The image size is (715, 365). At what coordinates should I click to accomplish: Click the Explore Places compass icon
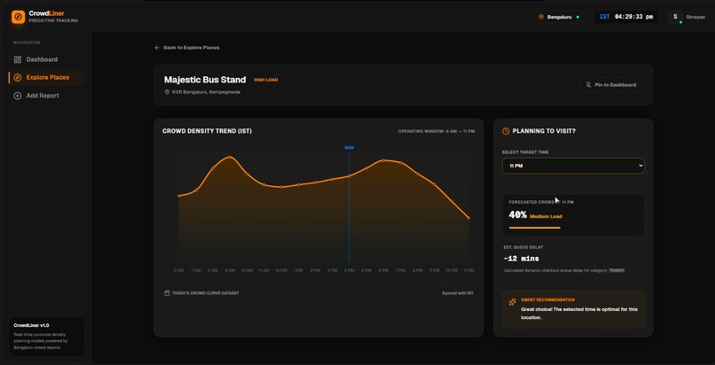pos(18,77)
